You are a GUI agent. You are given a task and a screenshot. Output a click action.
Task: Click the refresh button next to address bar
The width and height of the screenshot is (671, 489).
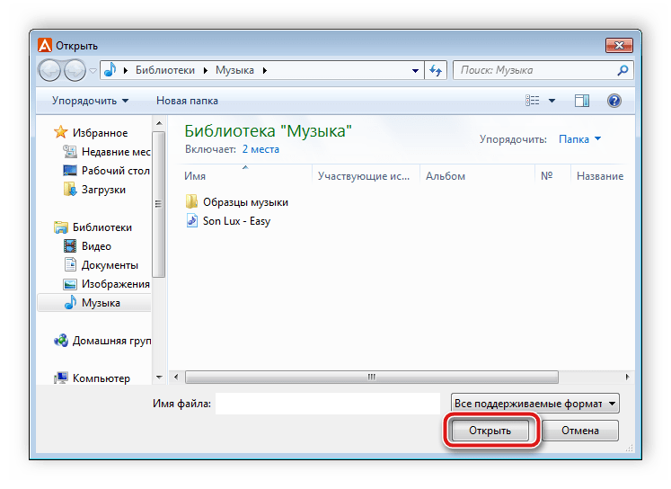pos(436,70)
